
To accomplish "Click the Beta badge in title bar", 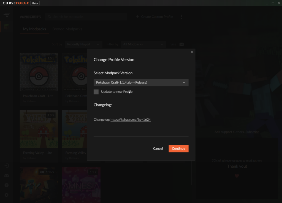I will [x=35, y=3].
